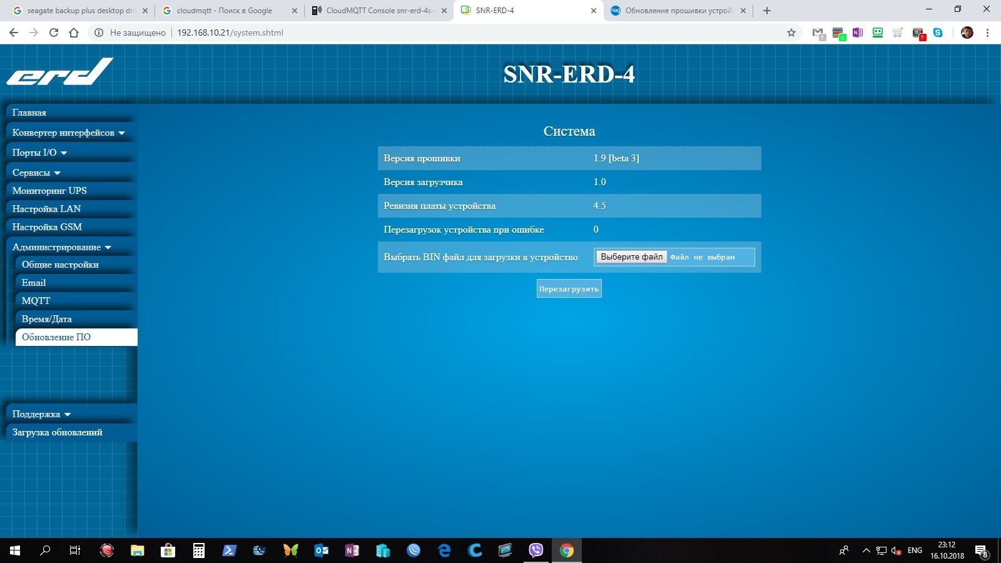Open Chrome's three-dot menu
Screen dimensions: 1001x563
tap(987, 33)
